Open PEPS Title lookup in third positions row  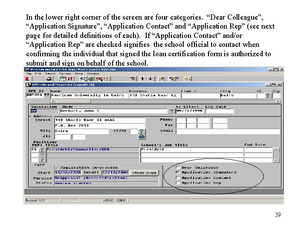point(42,160)
